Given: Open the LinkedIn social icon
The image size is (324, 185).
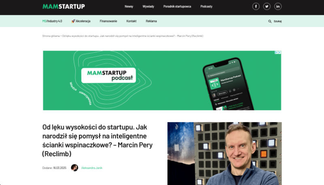Looking at the screenshot, I should pyautogui.click(x=278, y=6).
